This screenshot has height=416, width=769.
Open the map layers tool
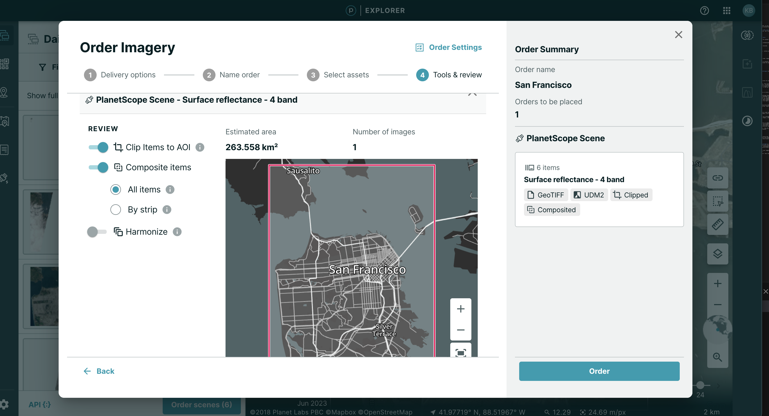coord(717,254)
